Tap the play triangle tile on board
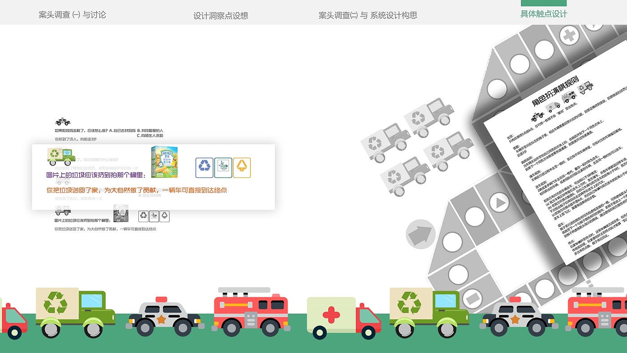 pos(499,202)
